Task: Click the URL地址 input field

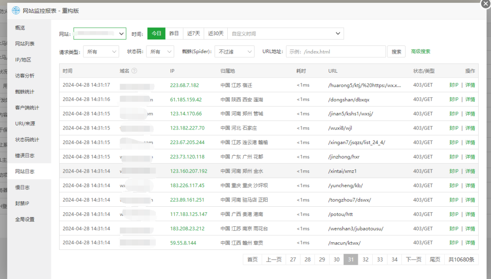Action: click(336, 52)
